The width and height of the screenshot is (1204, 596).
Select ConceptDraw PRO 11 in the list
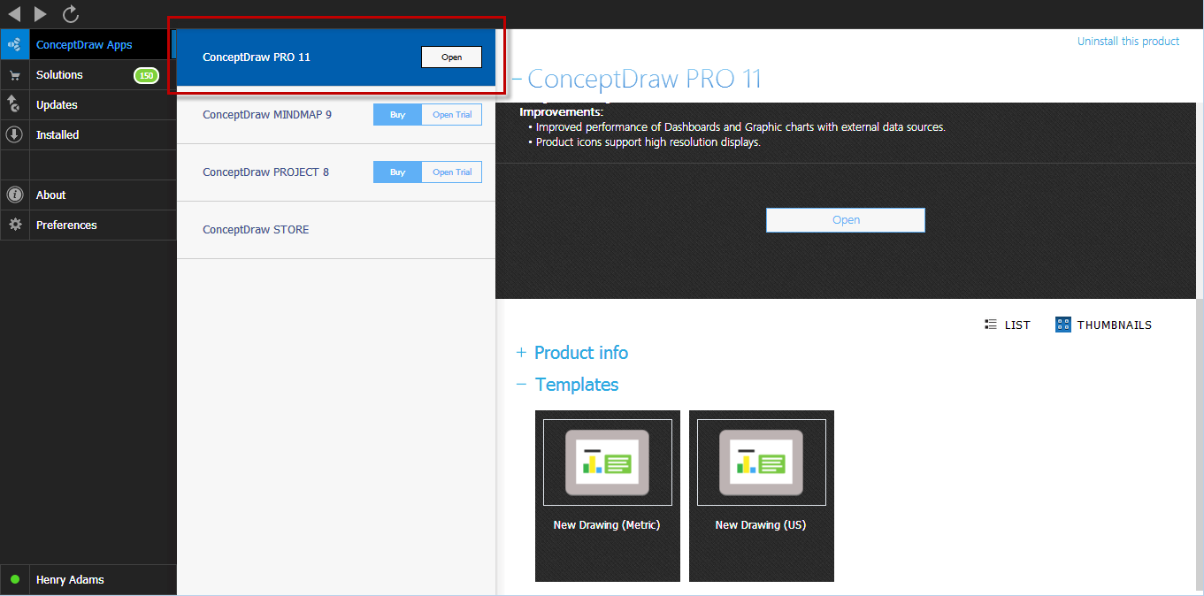[257, 57]
